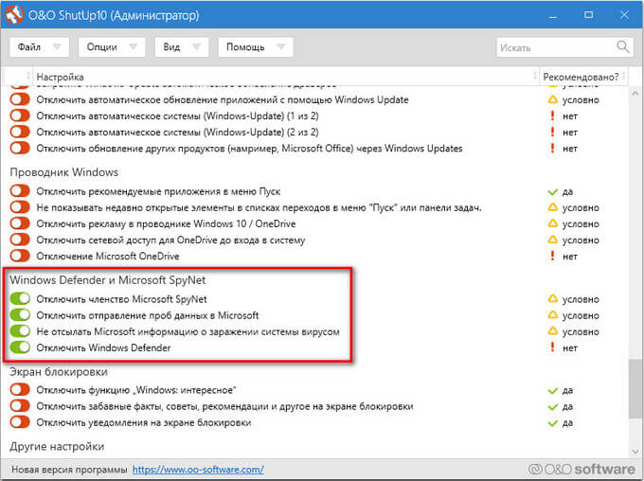Toggle recently opened items in jump lists
This screenshot has height=481, width=644.
[x=20, y=207]
